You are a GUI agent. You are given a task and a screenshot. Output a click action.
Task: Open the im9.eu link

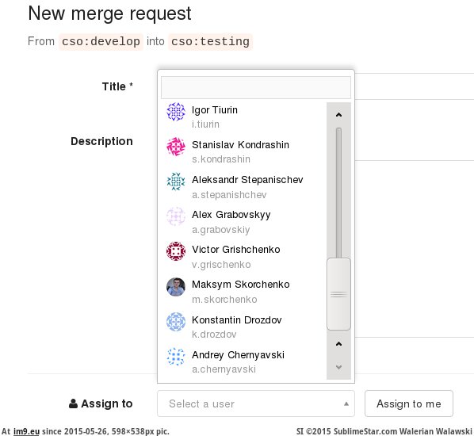[x=26, y=431]
